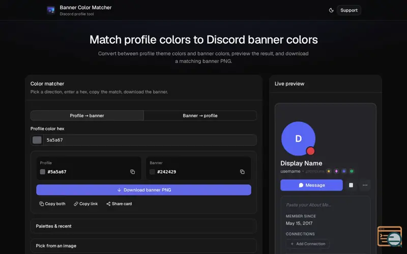
Task: Click the pink diamond badge beside the username
Action: point(336,171)
